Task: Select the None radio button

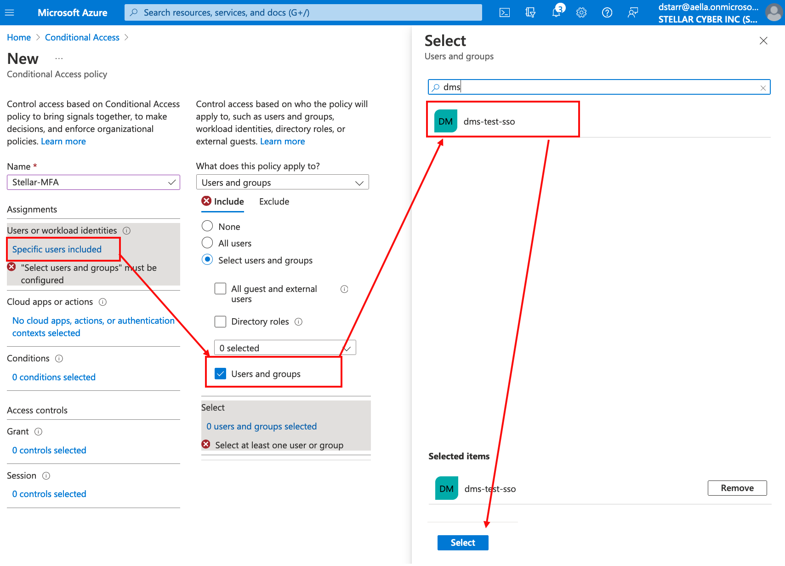Action: [x=207, y=226]
